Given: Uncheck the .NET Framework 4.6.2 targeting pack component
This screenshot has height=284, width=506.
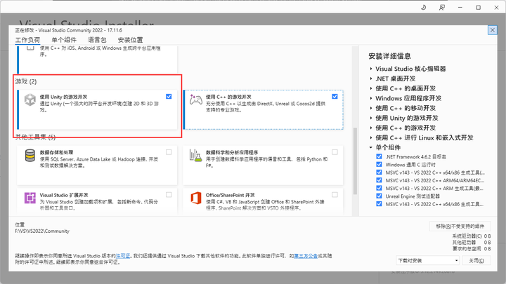Looking at the screenshot, I should coord(379,156).
